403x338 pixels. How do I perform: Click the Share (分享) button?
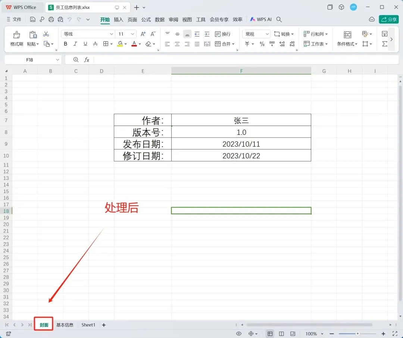(x=388, y=19)
